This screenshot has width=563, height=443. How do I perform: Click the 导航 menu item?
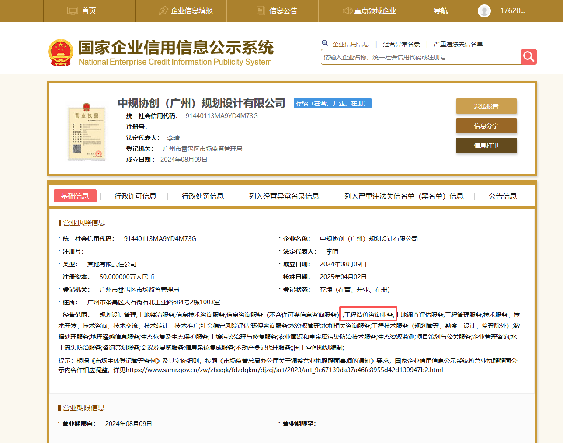441,10
